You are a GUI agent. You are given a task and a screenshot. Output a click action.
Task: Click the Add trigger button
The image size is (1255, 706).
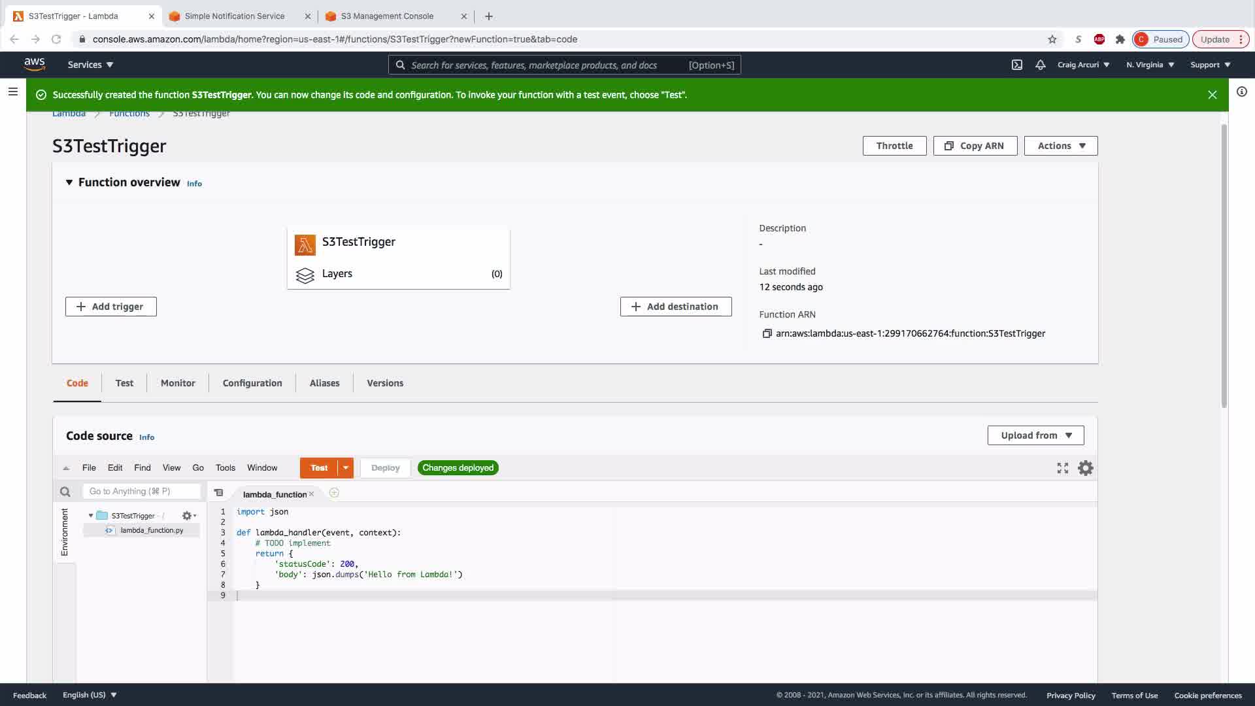[x=110, y=307]
